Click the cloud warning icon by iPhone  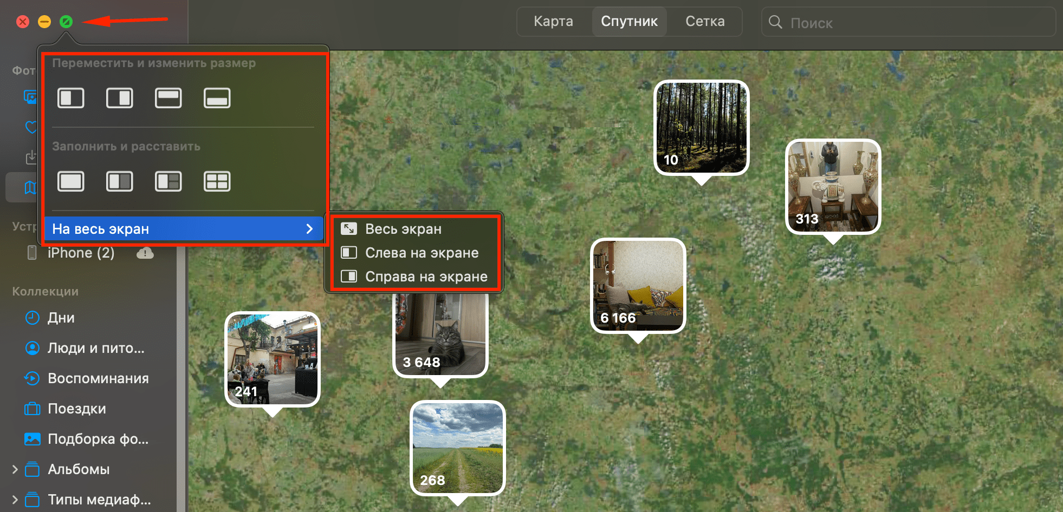pos(145,253)
